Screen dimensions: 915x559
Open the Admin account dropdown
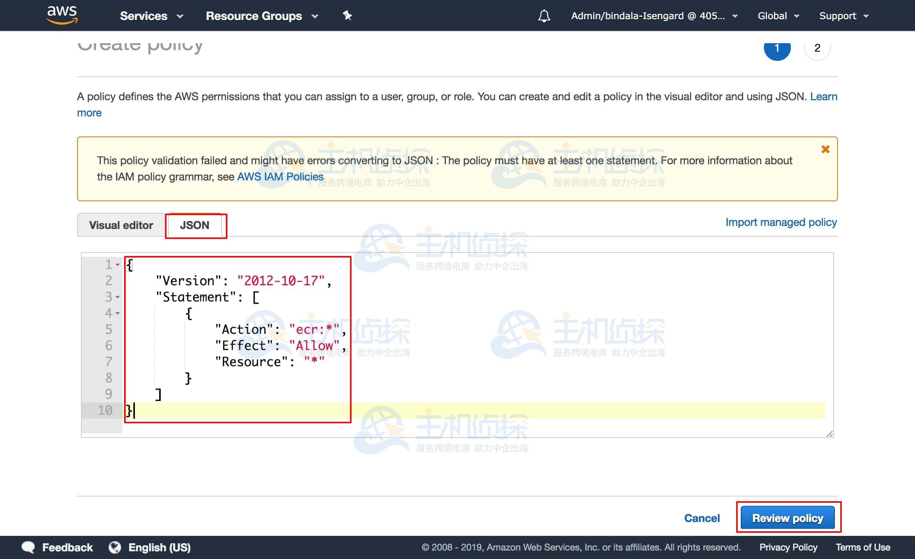pyautogui.click(x=654, y=16)
